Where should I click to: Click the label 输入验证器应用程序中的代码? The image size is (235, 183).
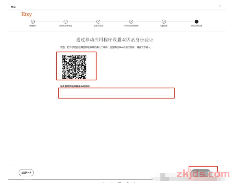(x=75, y=86)
